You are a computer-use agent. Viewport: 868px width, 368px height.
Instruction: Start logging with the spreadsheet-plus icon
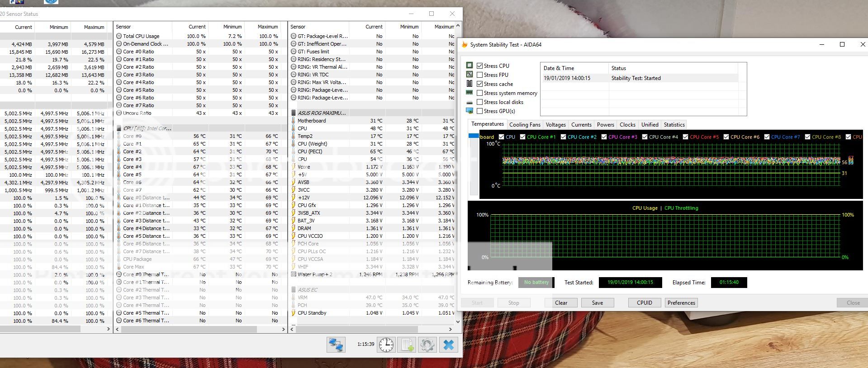tap(407, 345)
